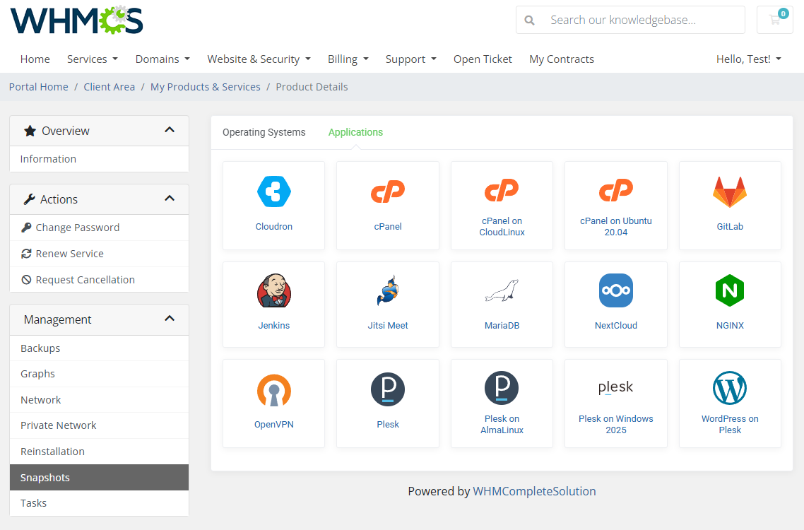This screenshot has height=530, width=804.
Task: Choose the NextCloud app icon
Action: tap(615, 290)
